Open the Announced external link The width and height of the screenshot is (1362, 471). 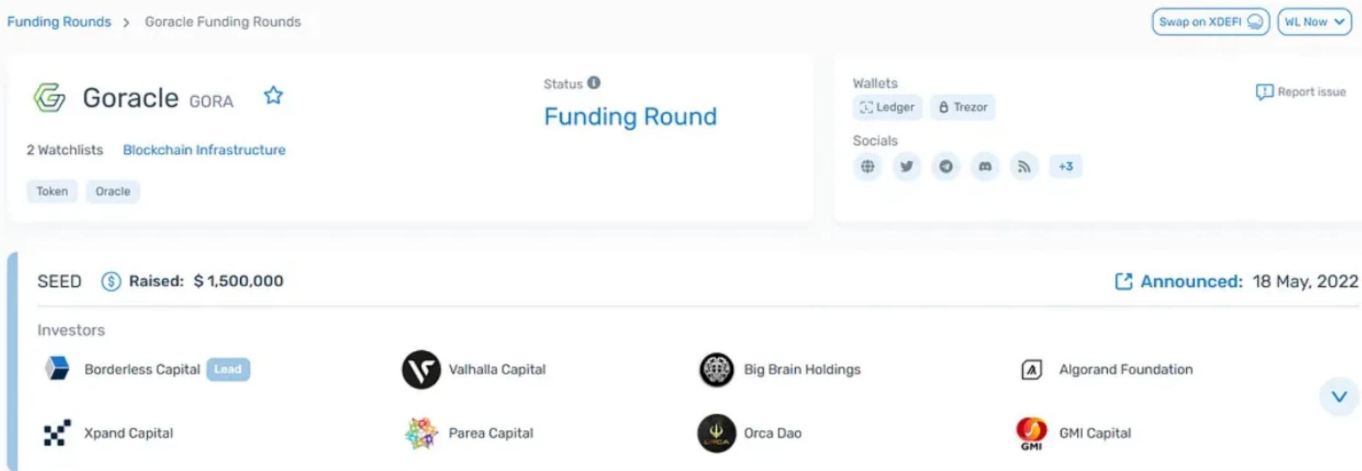(1191, 281)
